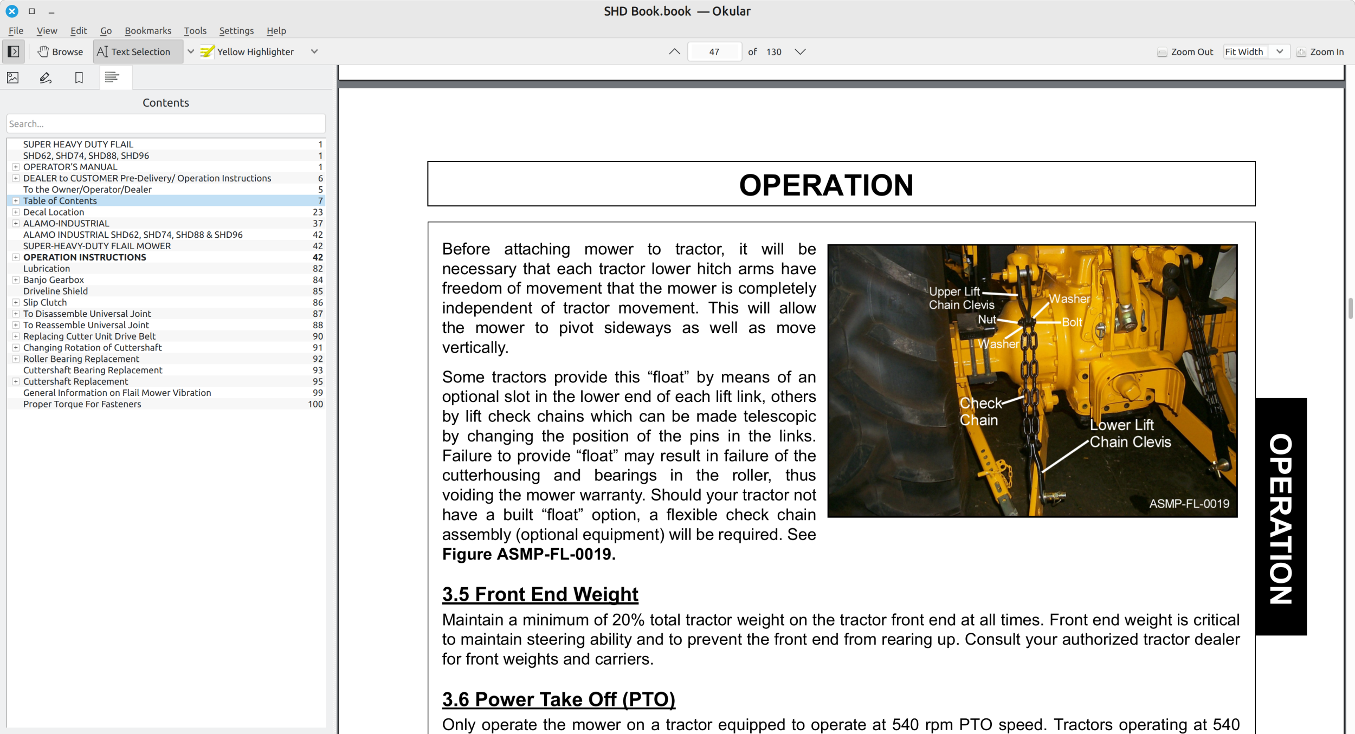Show the Annotations sidebar panel
Image resolution: width=1355 pixels, height=734 pixels.
(x=46, y=77)
